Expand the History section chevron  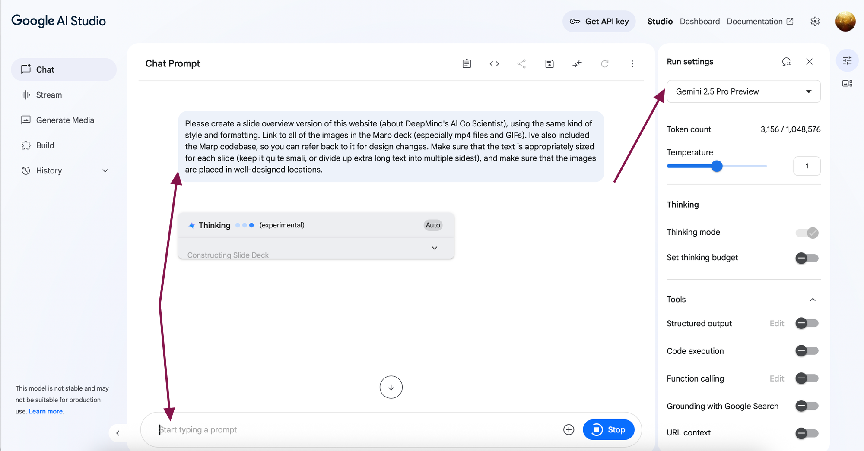(105, 171)
